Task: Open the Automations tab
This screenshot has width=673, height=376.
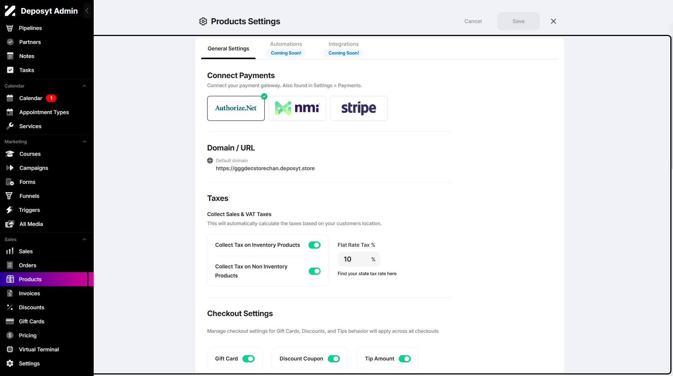Action: tap(286, 49)
